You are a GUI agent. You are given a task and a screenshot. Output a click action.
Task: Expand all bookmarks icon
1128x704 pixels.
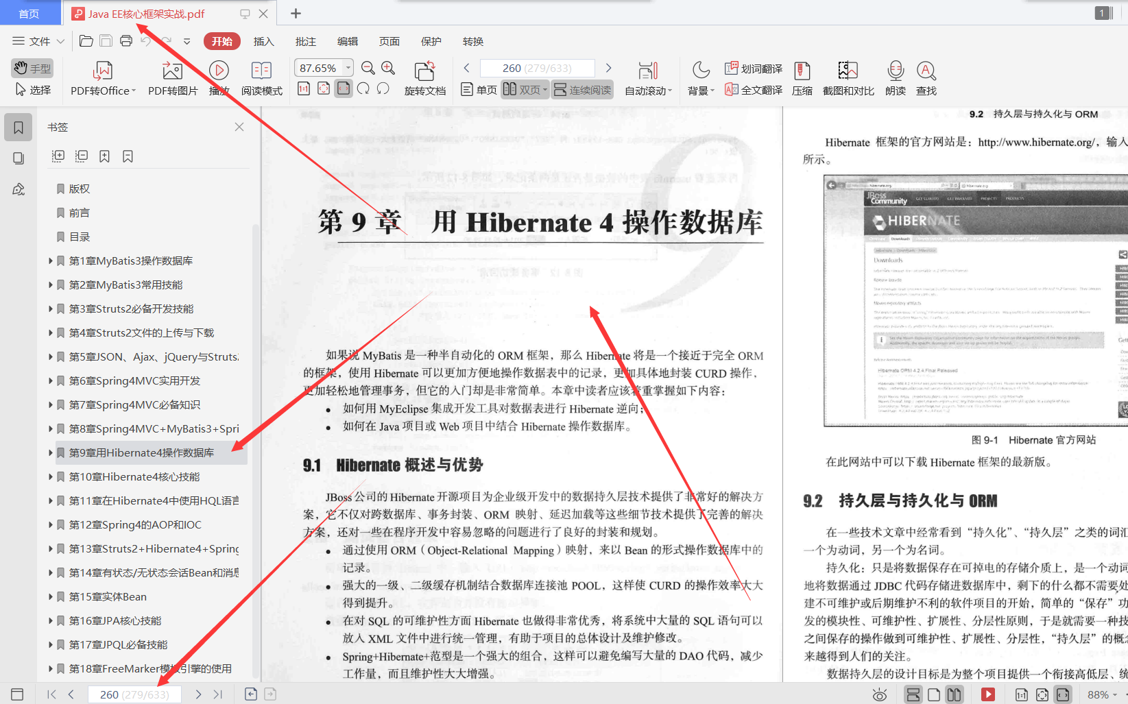tap(58, 156)
